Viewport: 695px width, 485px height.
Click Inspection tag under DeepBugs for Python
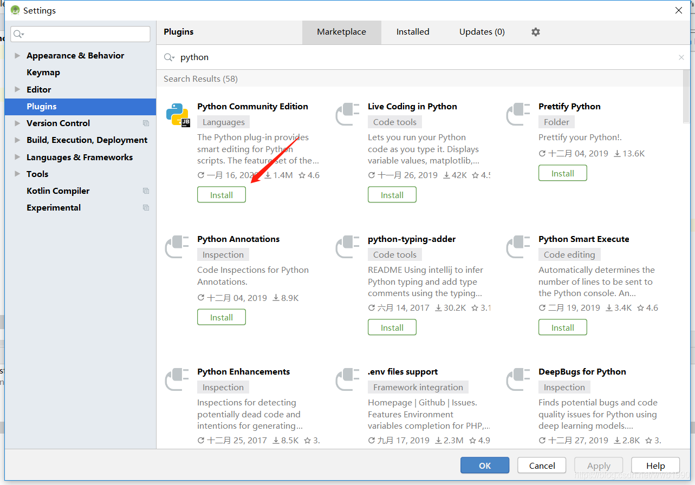click(x=564, y=388)
